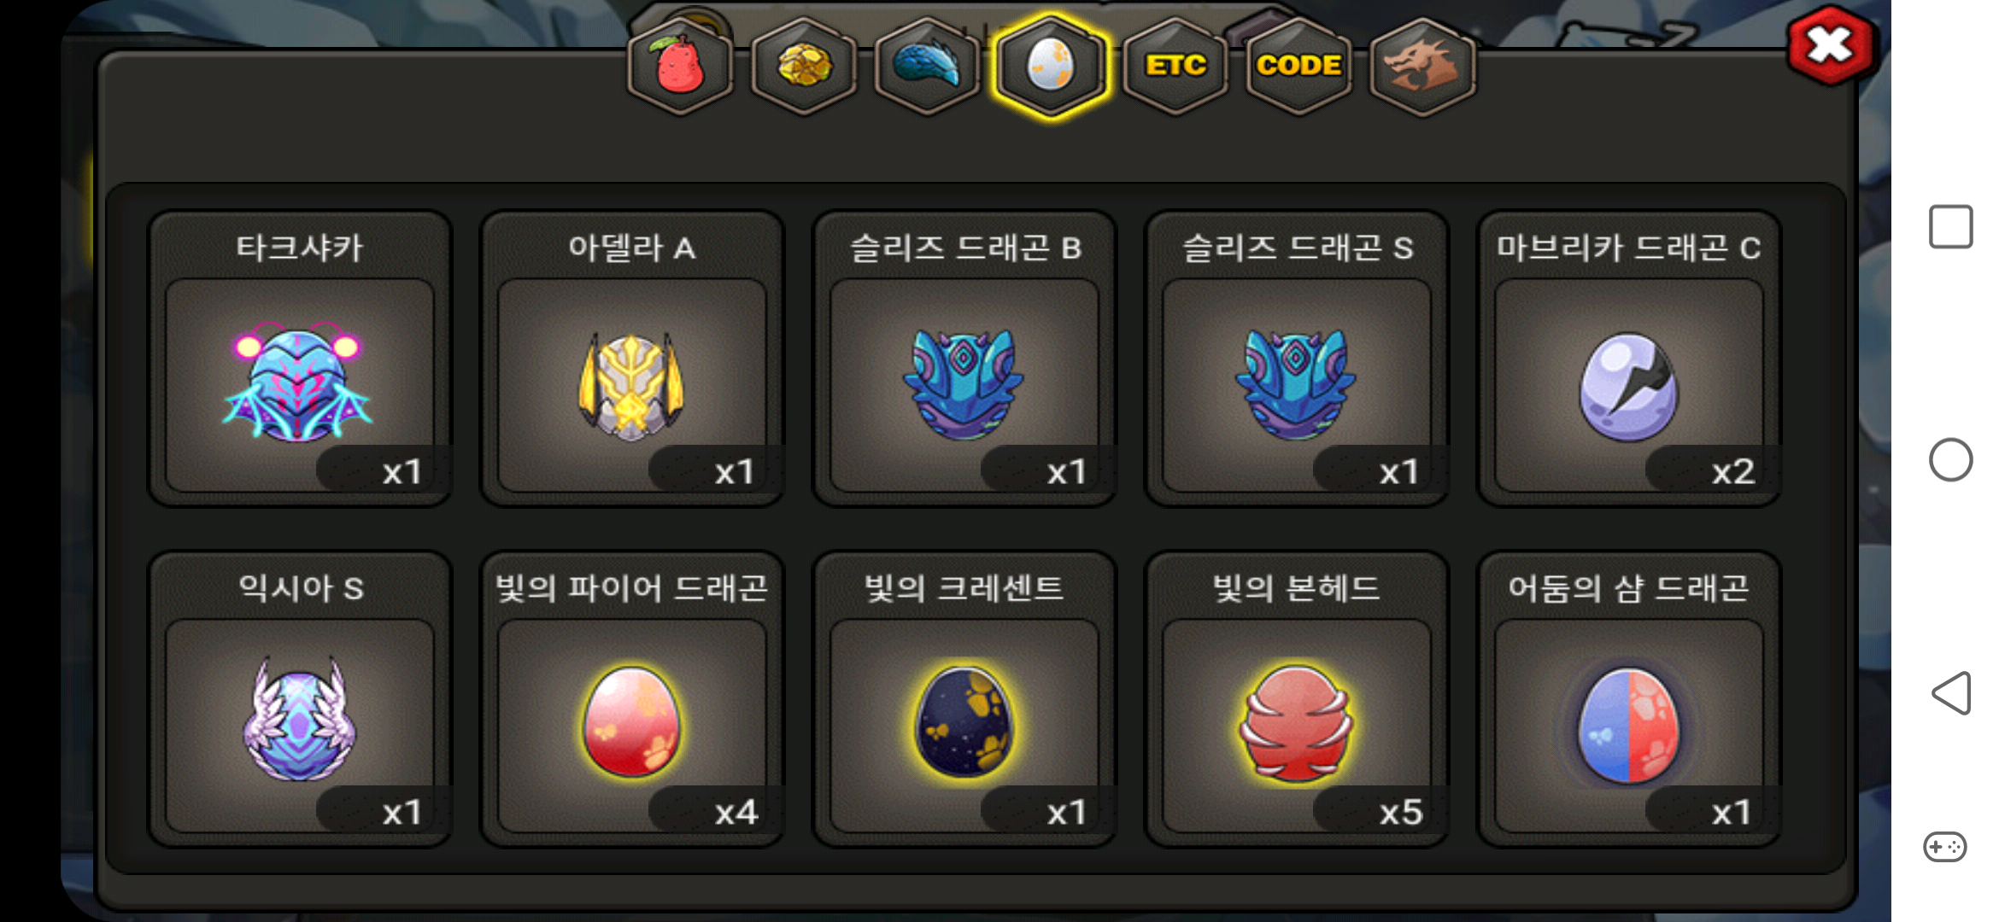Image resolution: width=1999 pixels, height=922 pixels.
Task: Select the blue dragon head tab
Action: pyautogui.click(x=928, y=66)
